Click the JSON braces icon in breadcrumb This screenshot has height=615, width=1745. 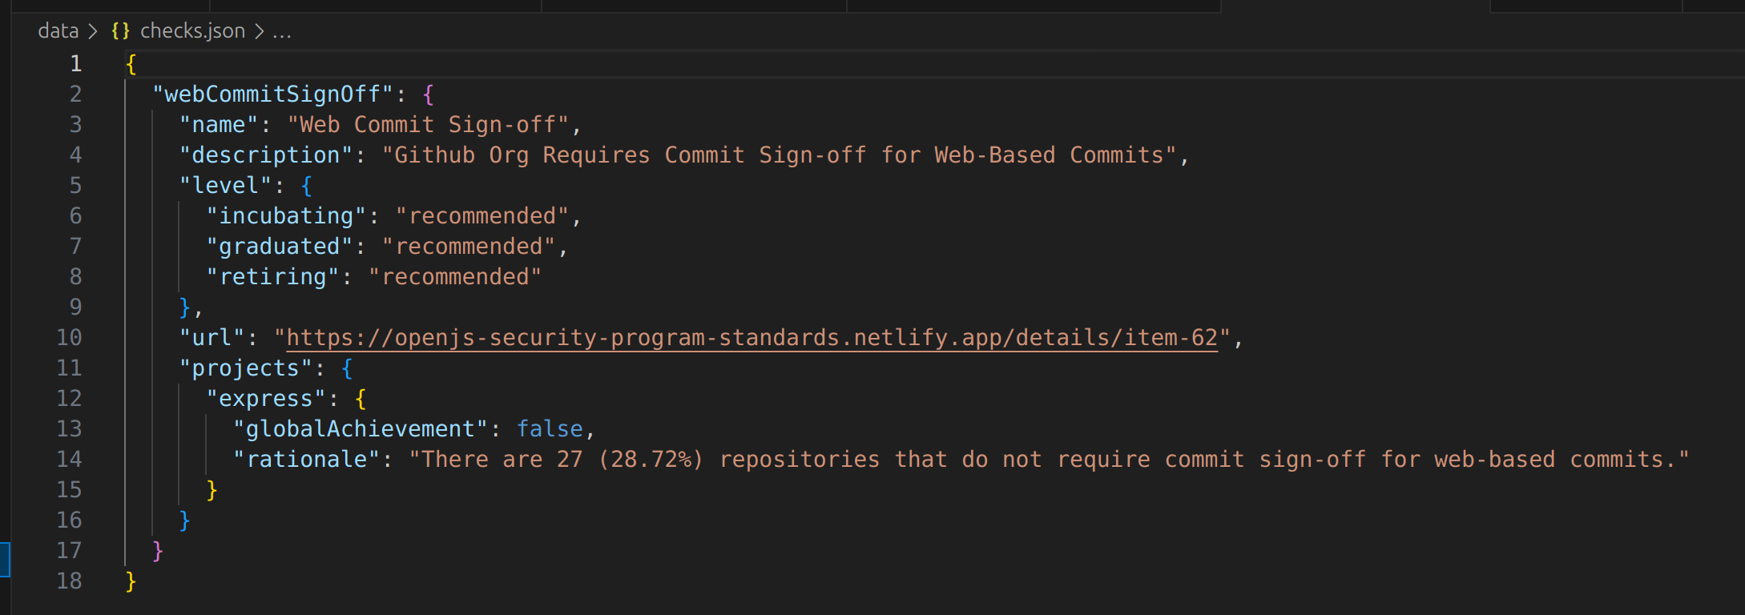tap(120, 31)
